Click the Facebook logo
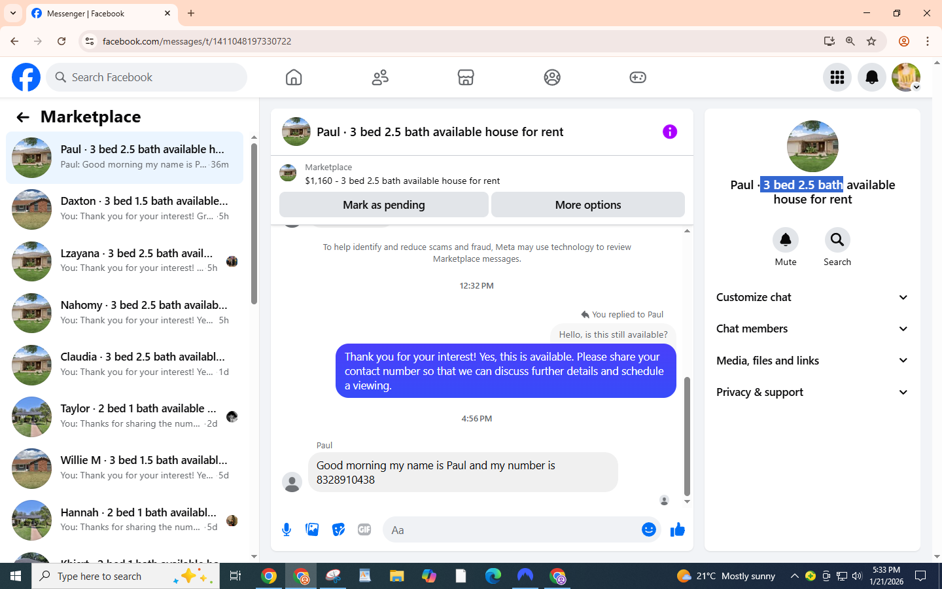 click(26, 77)
